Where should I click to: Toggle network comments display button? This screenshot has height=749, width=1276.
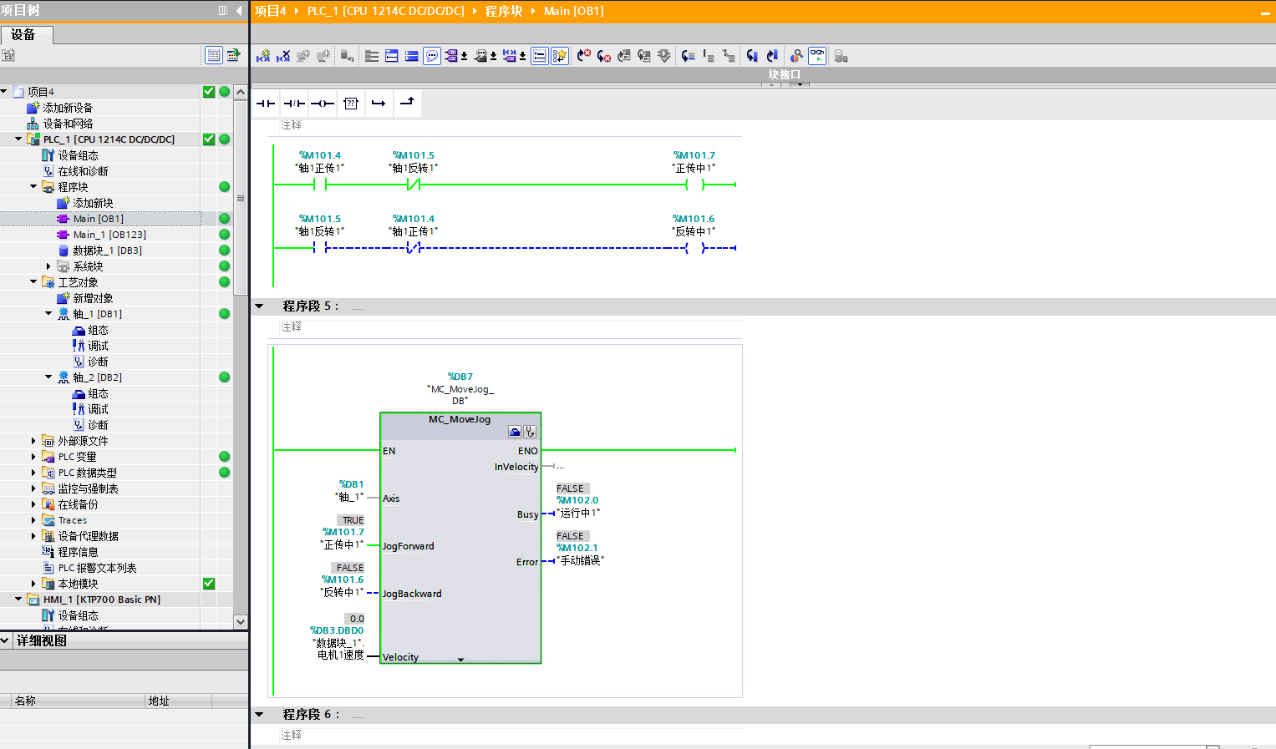click(x=432, y=56)
